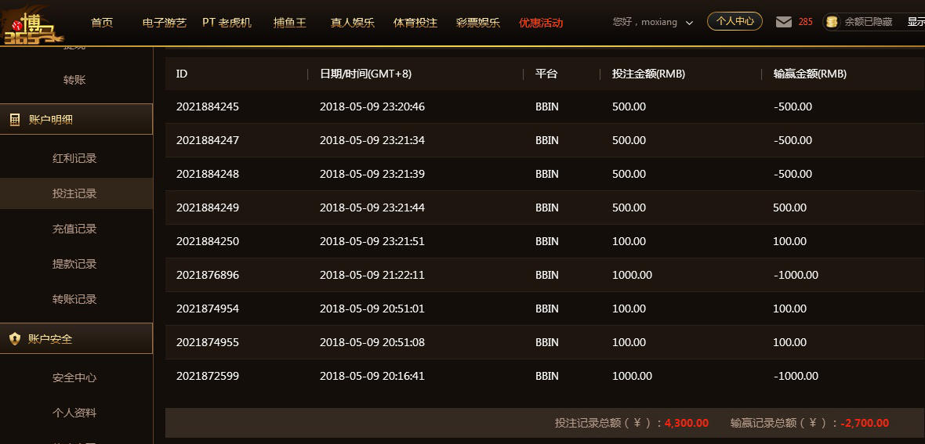925x444 pixels.
Task: Open the 体育投注 menu item
Action: (415, 23)
